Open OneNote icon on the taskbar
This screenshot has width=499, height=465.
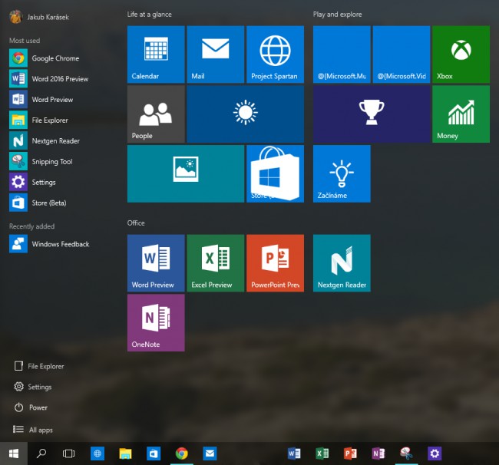pyautogui.click(x=378, y=453)
